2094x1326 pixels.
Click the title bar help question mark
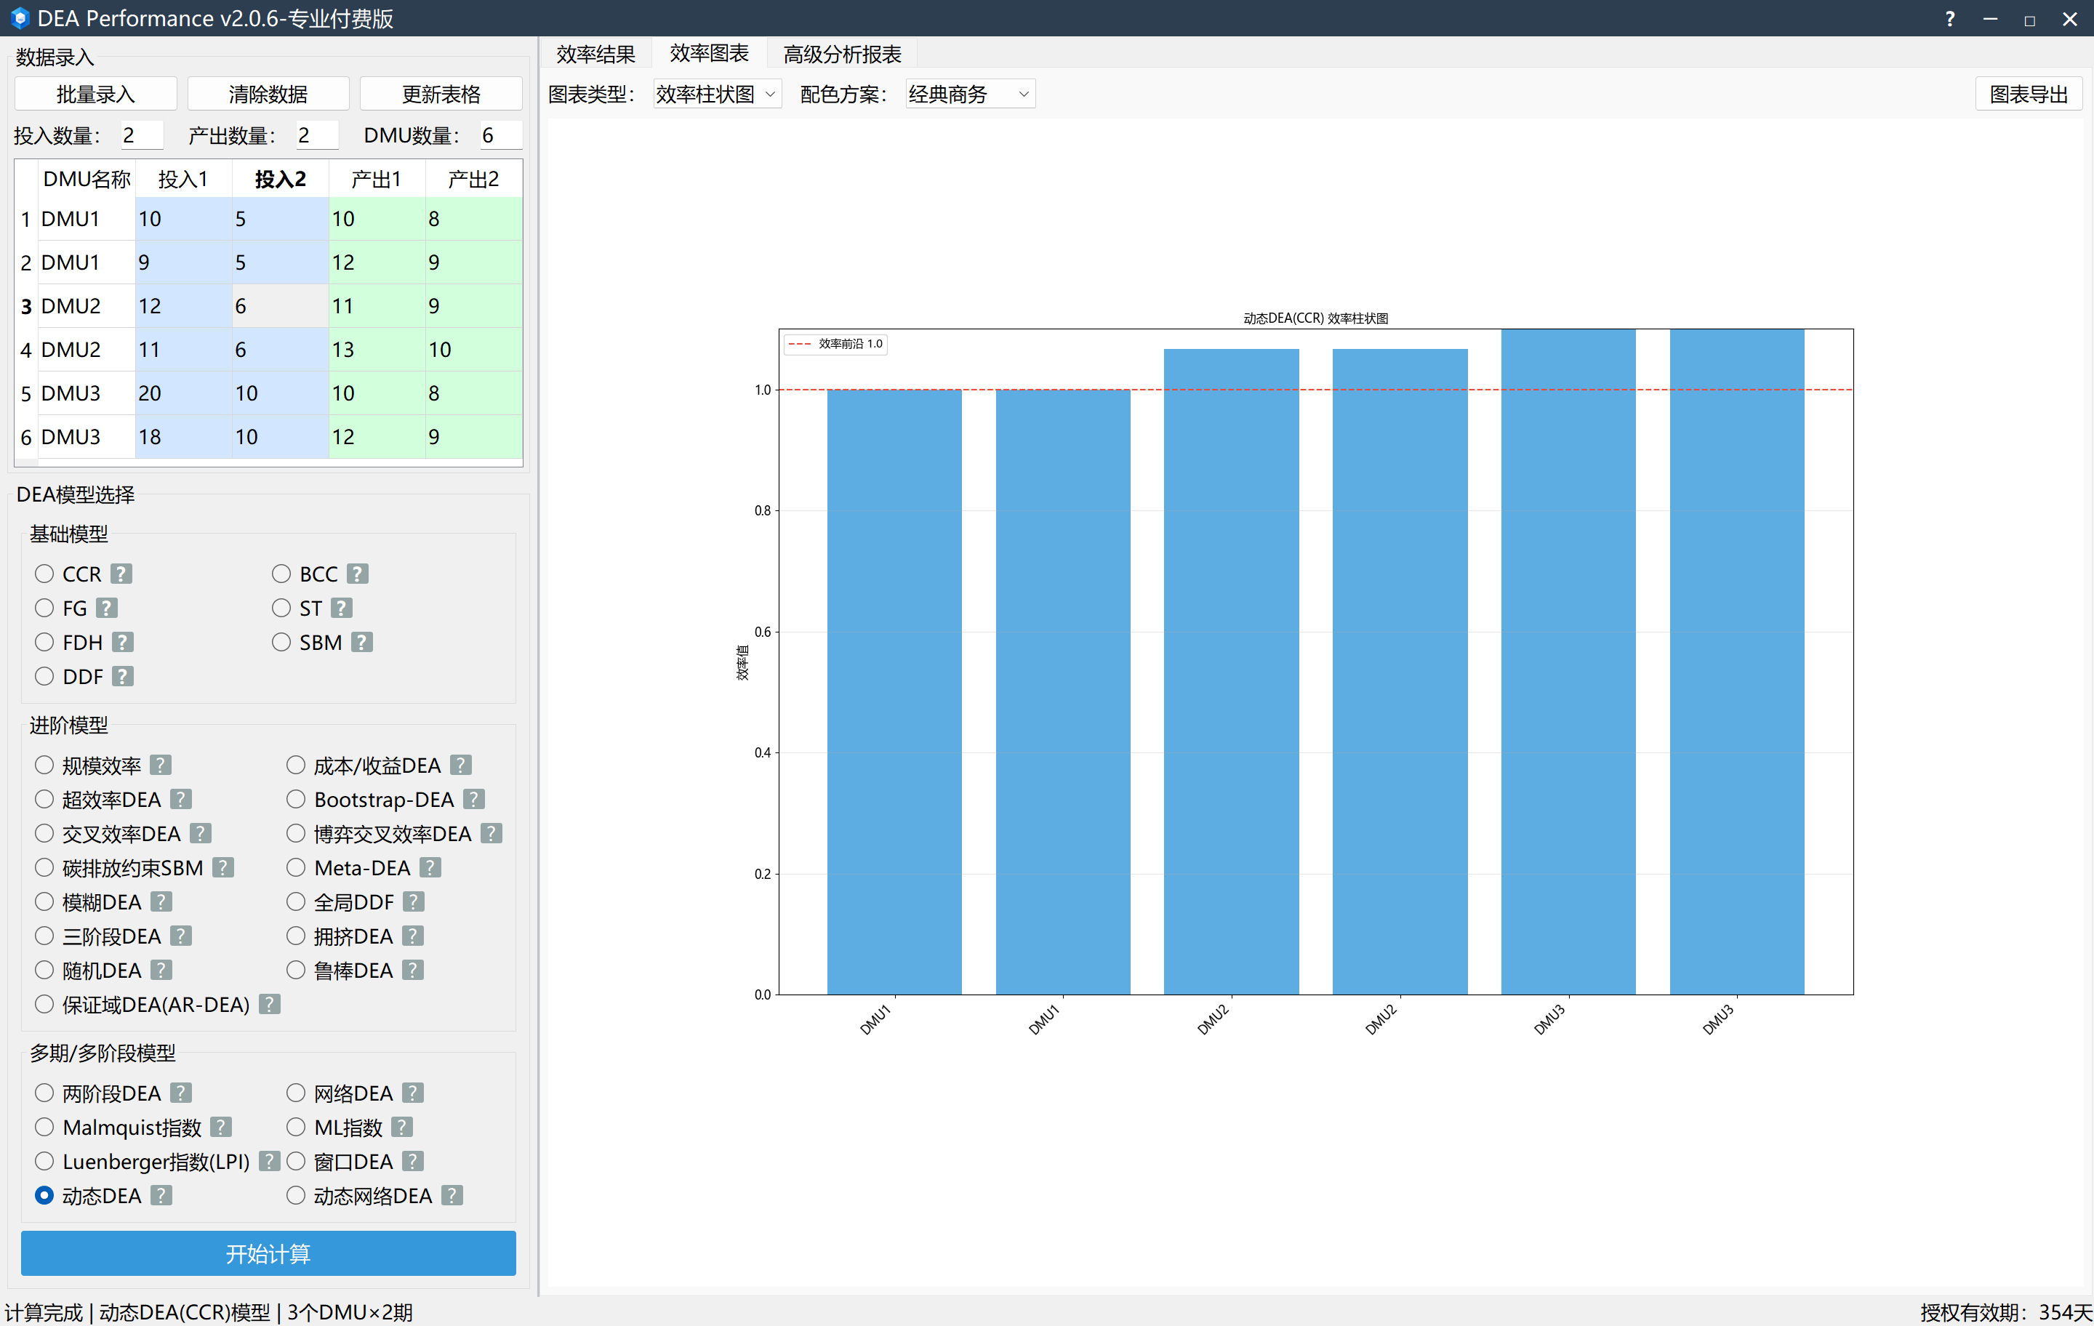pos(1949,18)
